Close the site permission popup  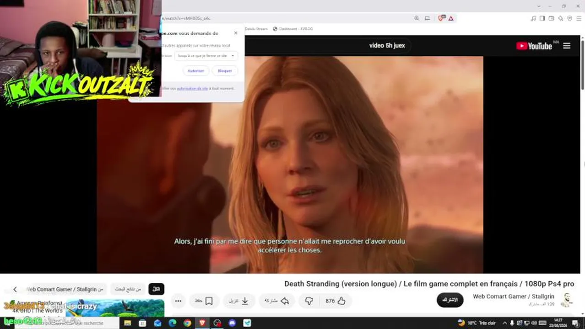(x=236, y=33)
